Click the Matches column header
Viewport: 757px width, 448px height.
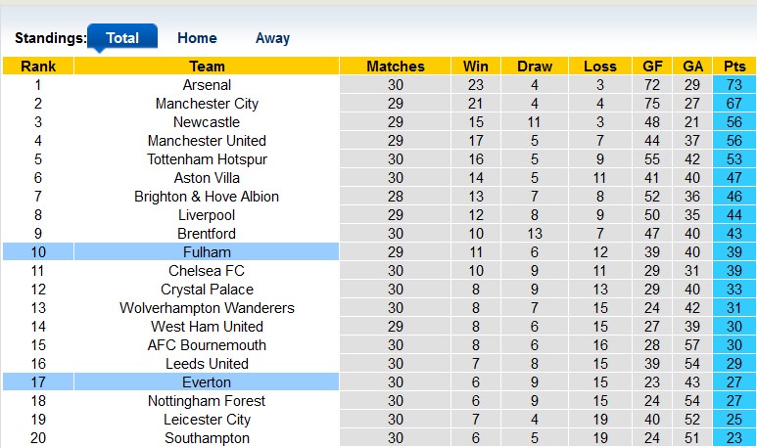click(x=396, y=67)
